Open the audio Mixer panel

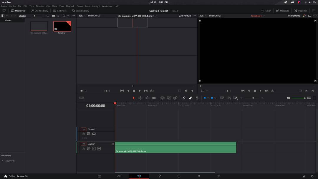point(266,11)
